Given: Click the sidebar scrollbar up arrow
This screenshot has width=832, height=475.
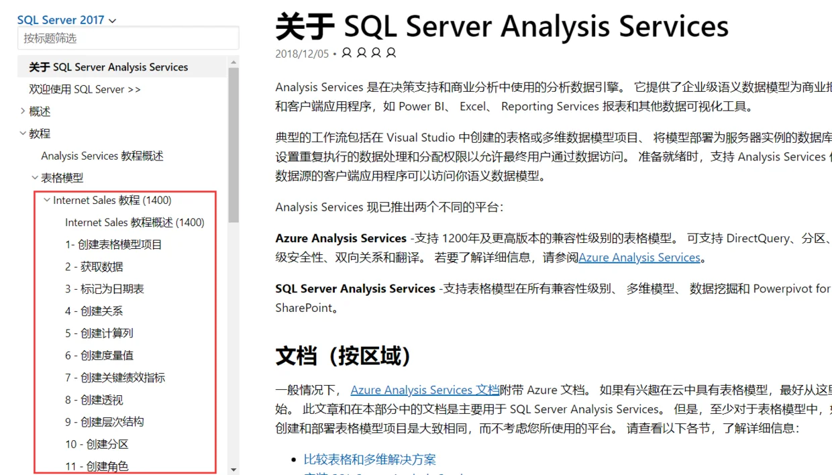Looking at the screenshot, I should click(233, 62).
